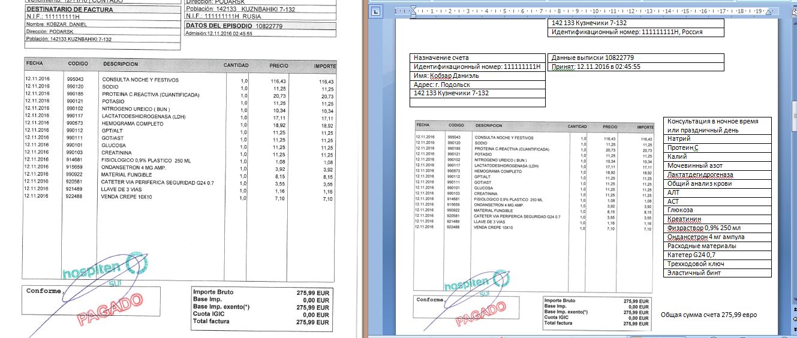Click the cell '142 133 Кузнечики 7-132' near the ruler
Screen dimensions: 797x338
(x=636, y=23)
